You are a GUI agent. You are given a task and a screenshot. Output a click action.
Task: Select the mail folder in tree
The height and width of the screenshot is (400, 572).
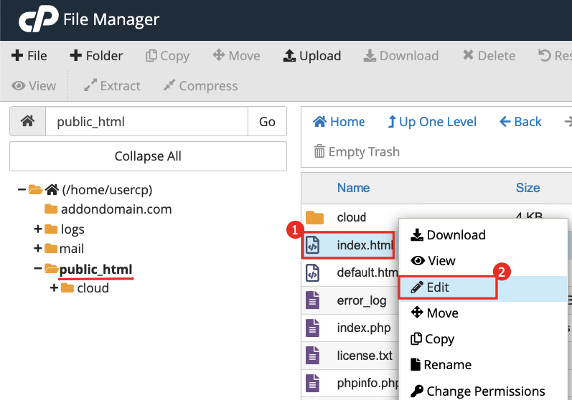tap(72, 249)
